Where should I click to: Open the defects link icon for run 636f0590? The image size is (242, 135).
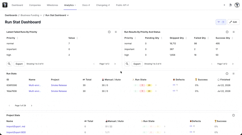(174, 85)
